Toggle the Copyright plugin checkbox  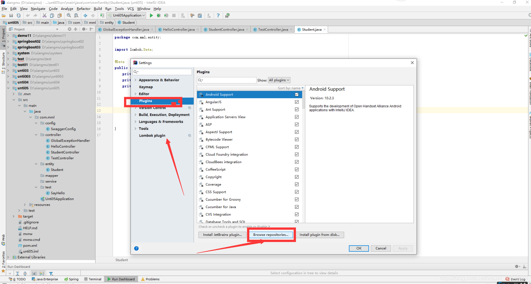[x=297, y=177]
